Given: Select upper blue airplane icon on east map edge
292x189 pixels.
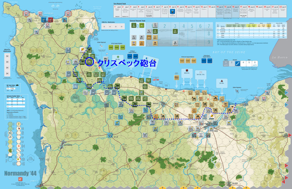Looking at the screenshot, I should coord(286,92).
